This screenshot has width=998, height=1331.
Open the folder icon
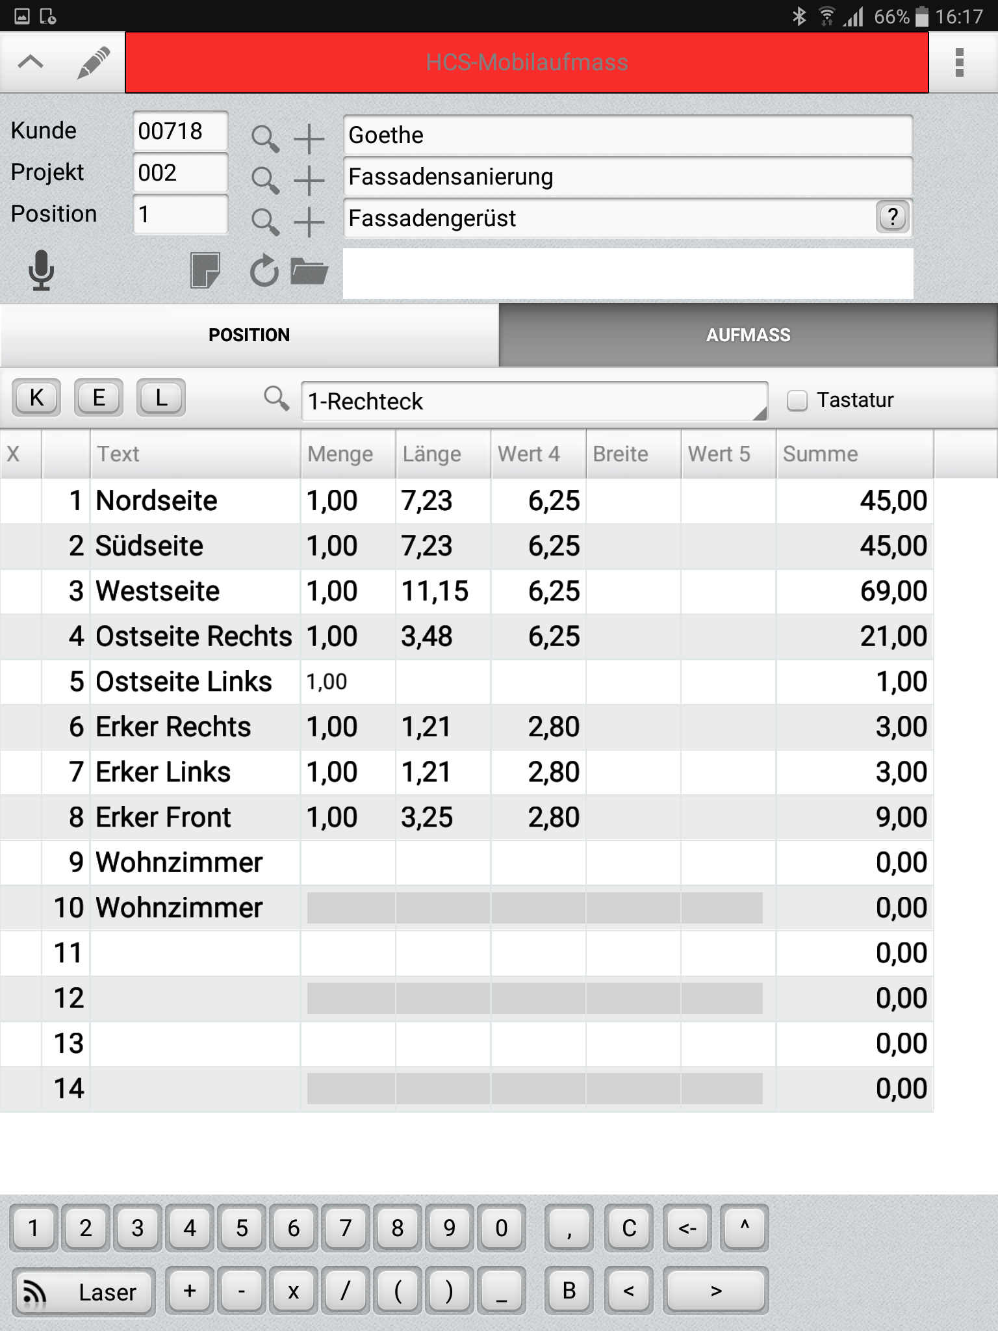[309, 271]
